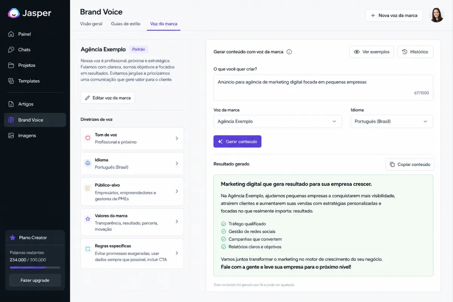Click the Público-alvo people icon
This screenshot has height=302, width=453.
pyautogui.click(x=88, y=188)
